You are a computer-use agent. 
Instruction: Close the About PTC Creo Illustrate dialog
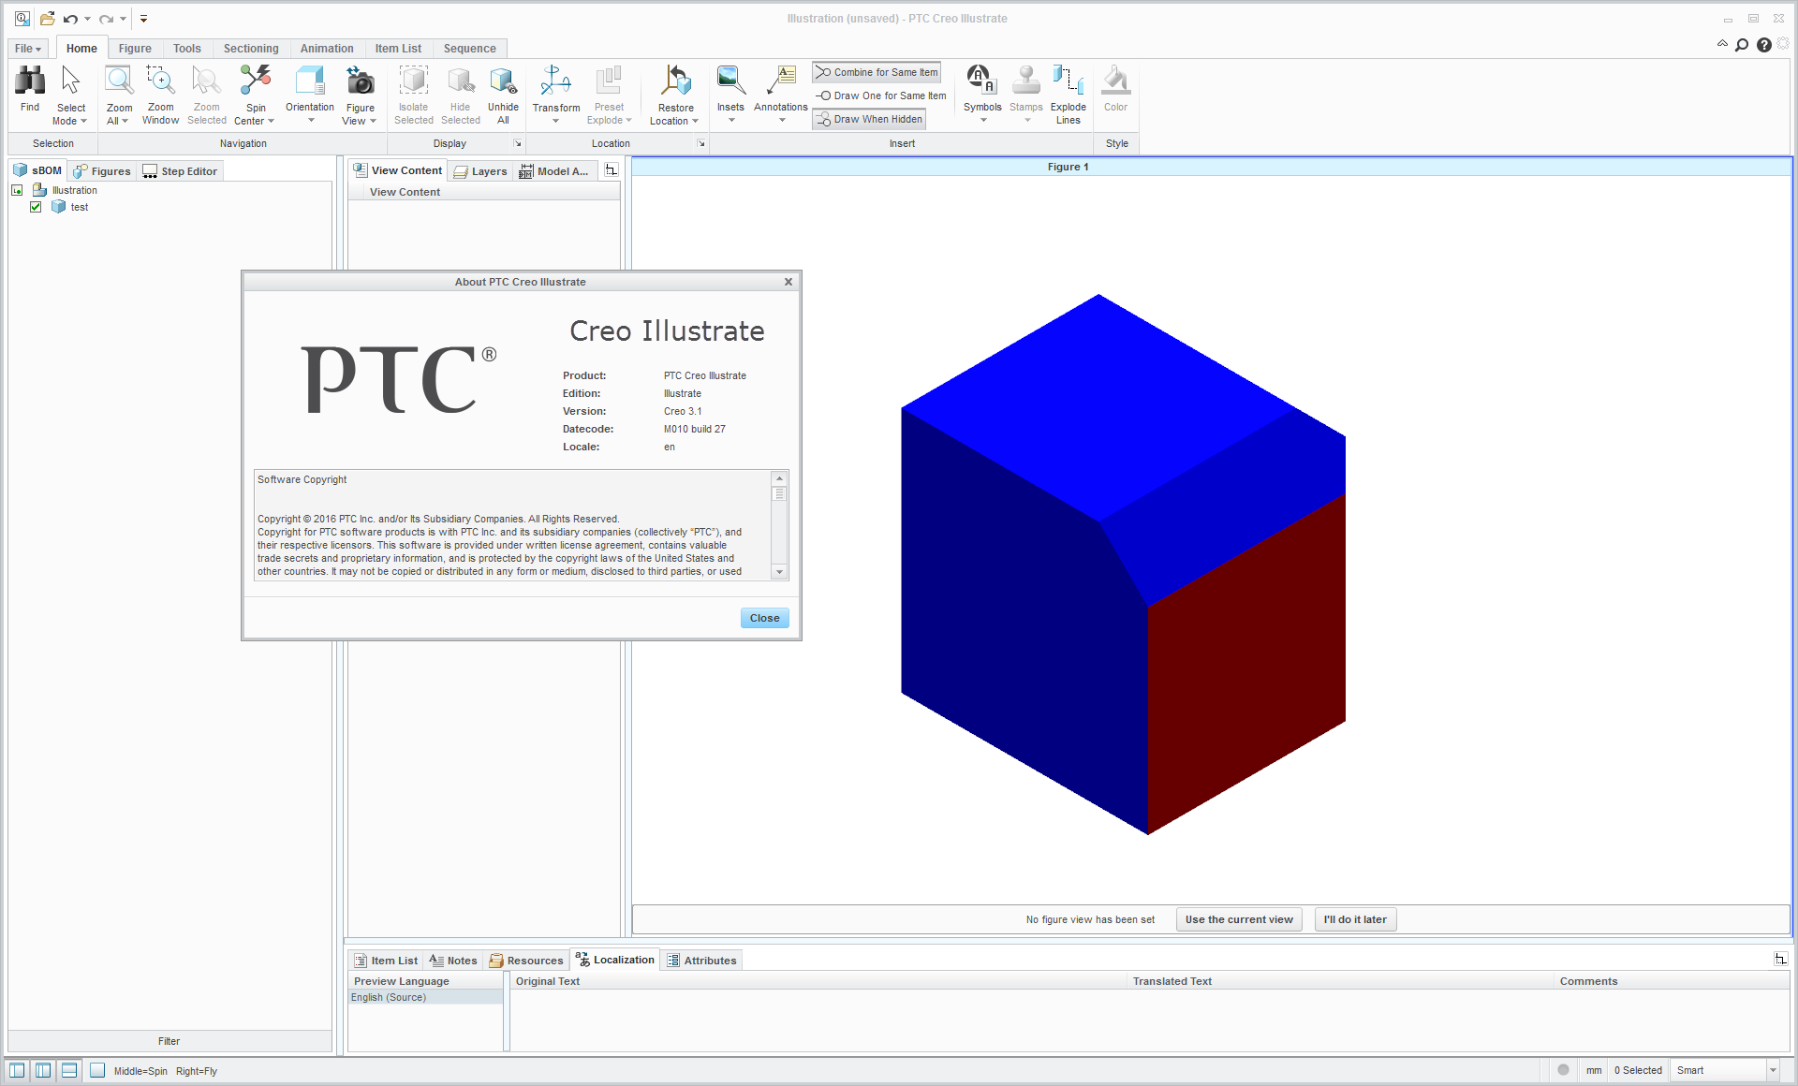[764, 618]
